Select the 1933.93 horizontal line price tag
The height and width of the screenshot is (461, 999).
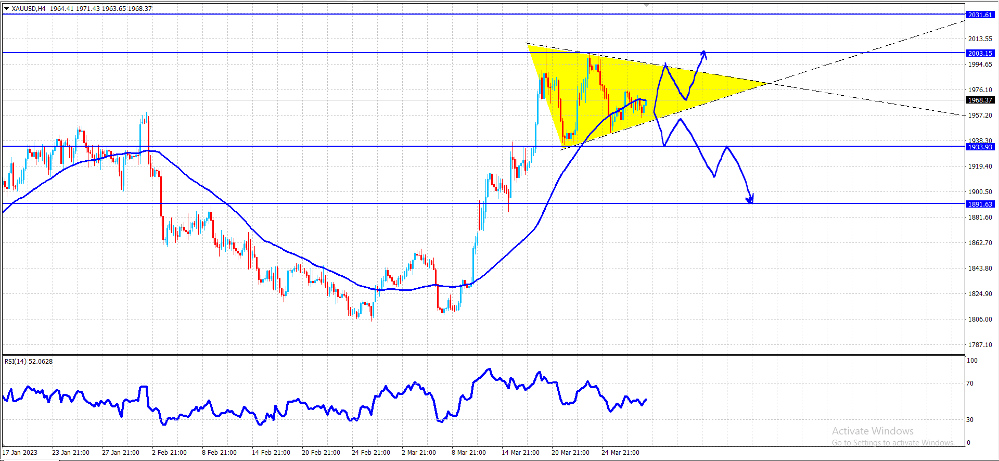coord(980,147)
